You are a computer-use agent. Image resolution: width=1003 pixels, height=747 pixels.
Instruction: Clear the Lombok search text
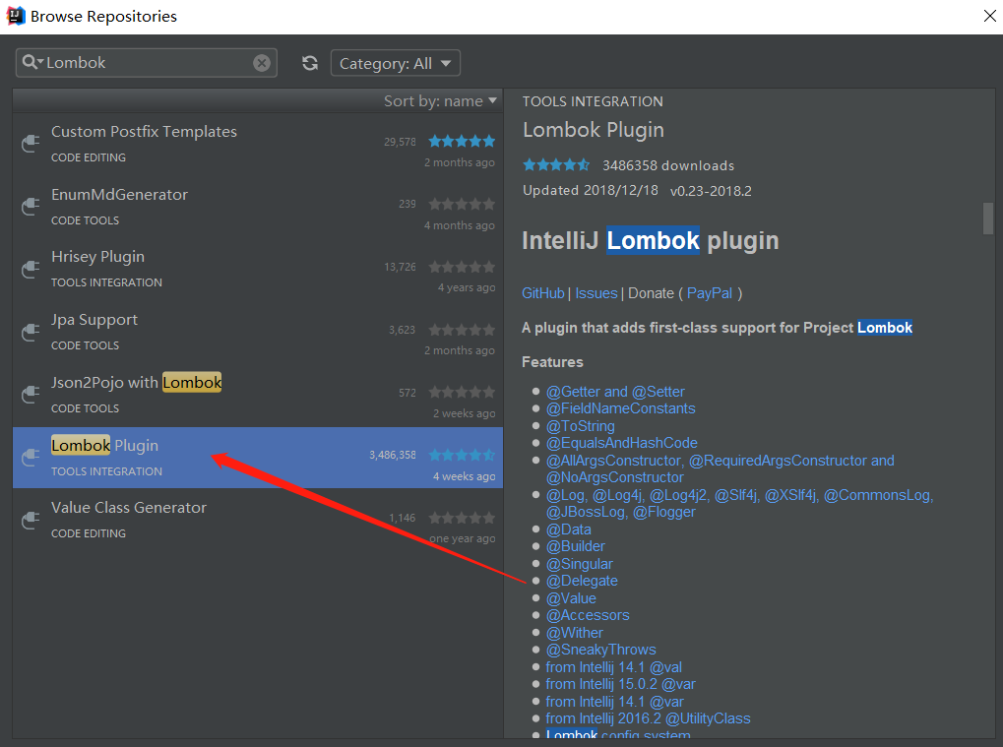pos(261,63)
